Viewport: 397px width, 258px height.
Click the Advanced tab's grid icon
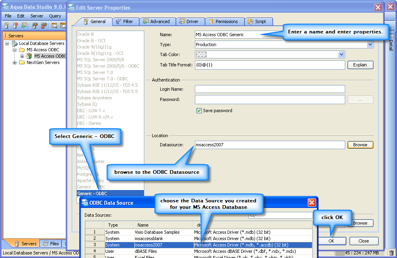146,21
